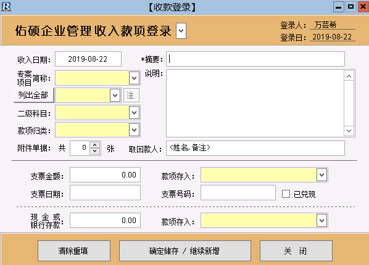Click 确定储存 / 继续新增 button

coord(185,251)
